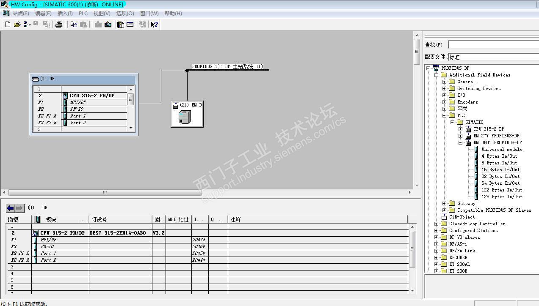Open the 站点(S) menu
The image size is (539, 306).
pos(21,14)
